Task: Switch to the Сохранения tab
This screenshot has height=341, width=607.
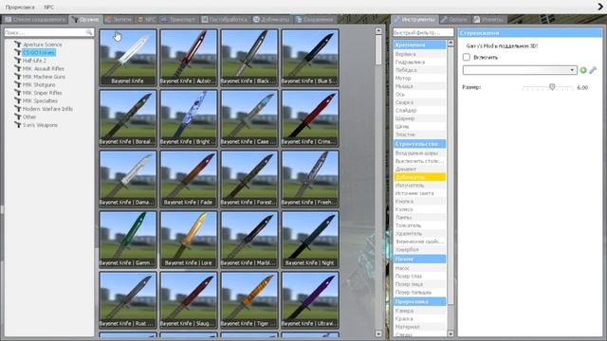Action: (x=315, y=19)
